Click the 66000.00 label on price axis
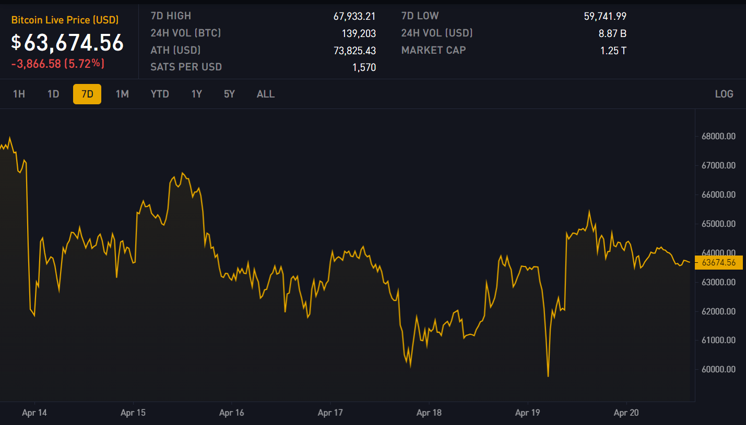 point(718,195)
